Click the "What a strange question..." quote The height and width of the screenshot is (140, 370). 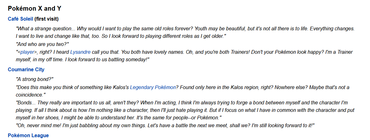click(47, 28)
